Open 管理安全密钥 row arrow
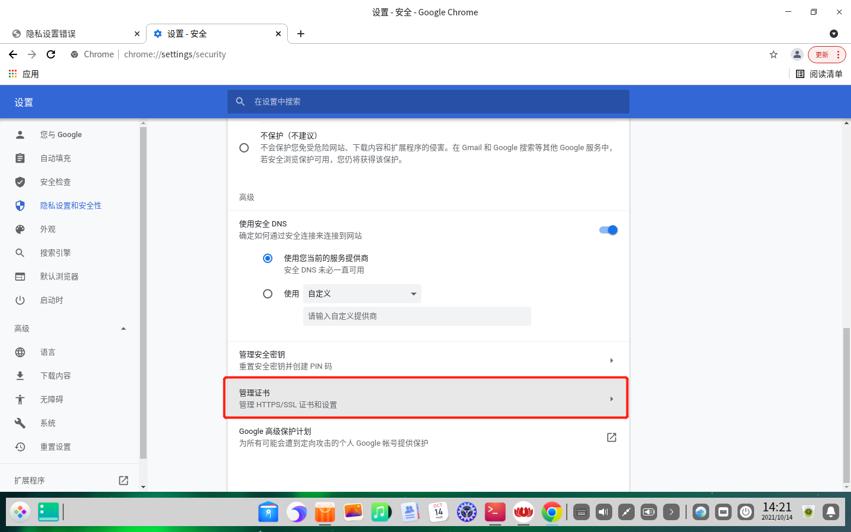Viewport: 851px width, 532px height. pyautogui.click(x=611, y=361)
